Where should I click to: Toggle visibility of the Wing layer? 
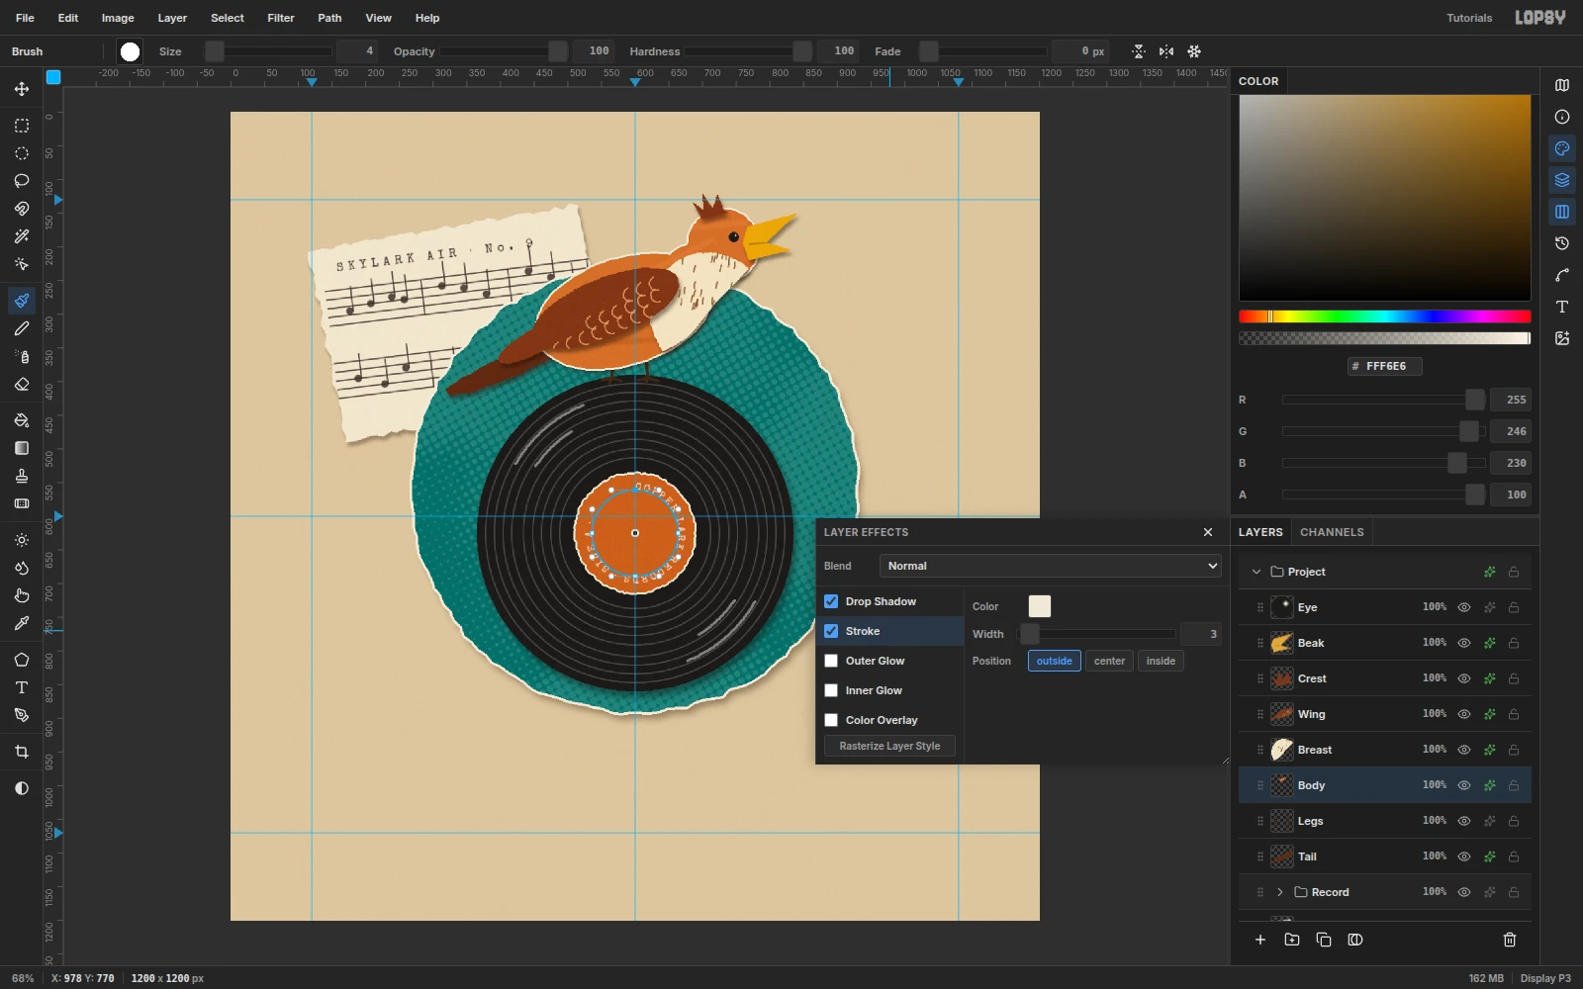click(x=1464, y=714)
